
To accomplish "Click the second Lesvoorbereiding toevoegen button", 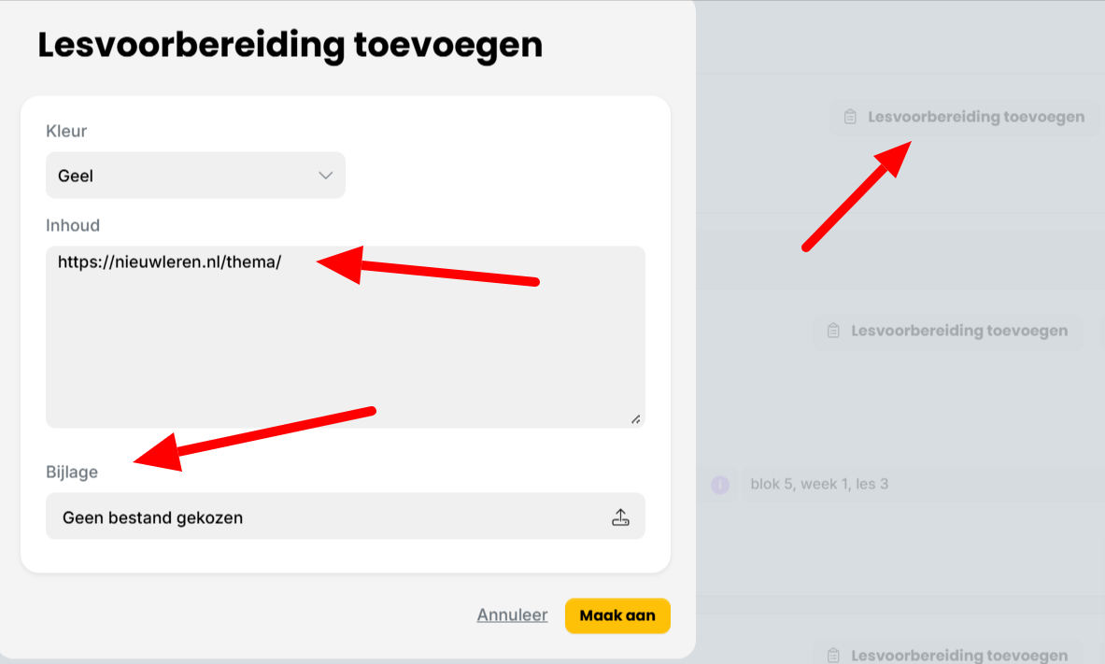I will [948, 331].
